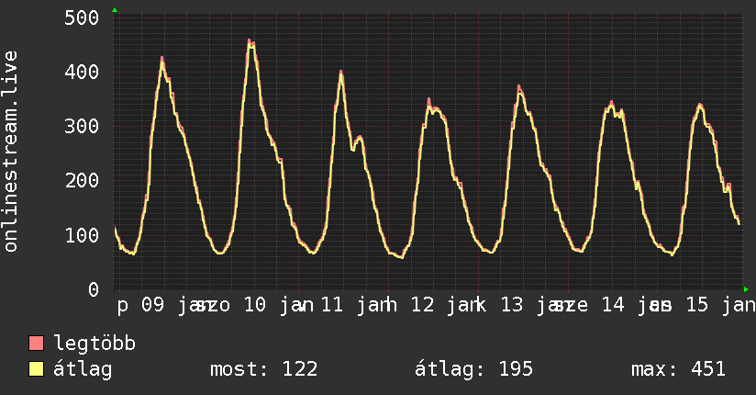Viewport: 756px width, 395px height.
Task: Click the 10 date label on x-axis
Action: [x=254, y=305]
